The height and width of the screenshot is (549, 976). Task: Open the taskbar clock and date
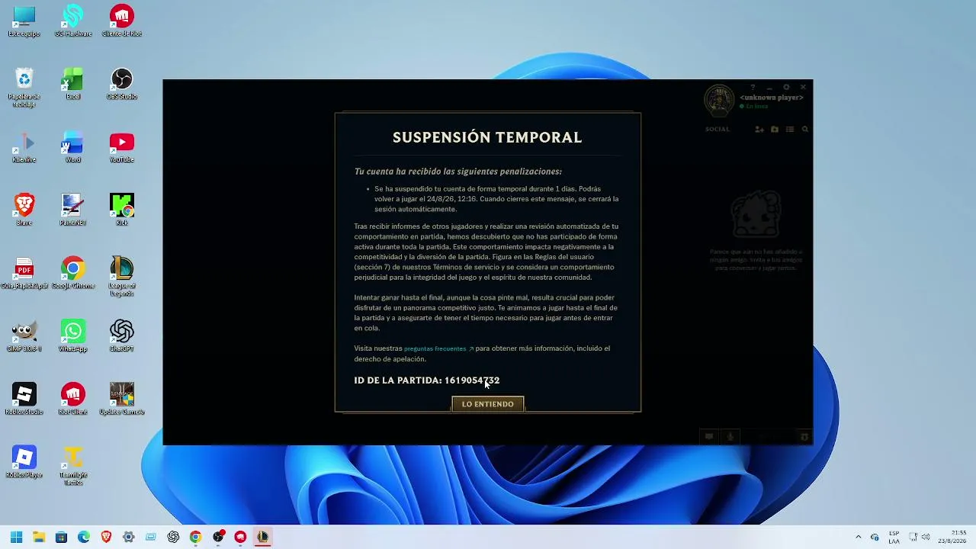click(x=952, y=537)
